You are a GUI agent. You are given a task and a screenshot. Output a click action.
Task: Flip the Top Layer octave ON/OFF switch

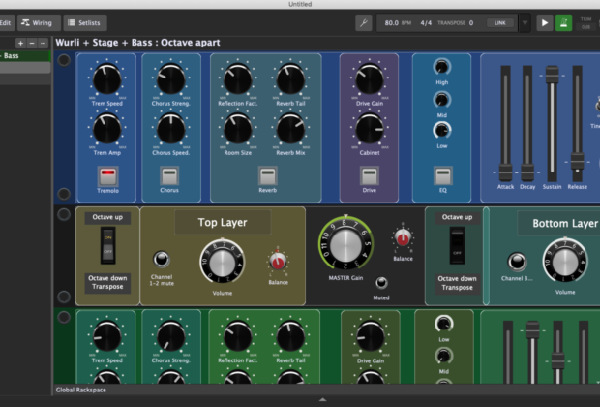pos(108,245)
